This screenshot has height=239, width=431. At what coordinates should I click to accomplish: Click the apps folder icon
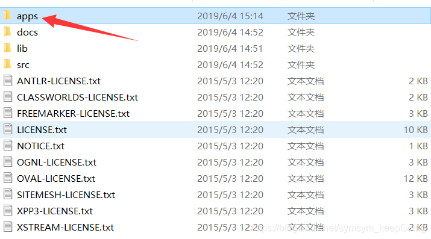(7, 16)
